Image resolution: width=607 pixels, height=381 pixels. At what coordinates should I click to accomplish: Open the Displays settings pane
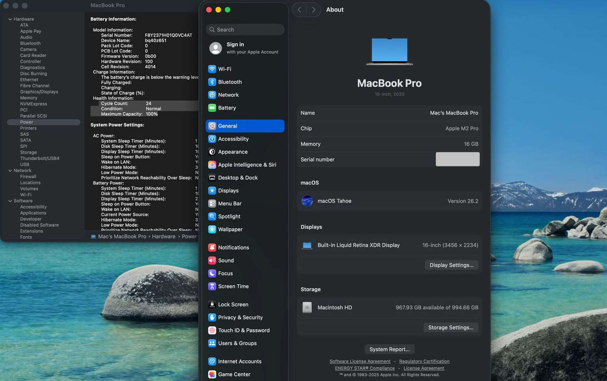[x=228, y=191]
